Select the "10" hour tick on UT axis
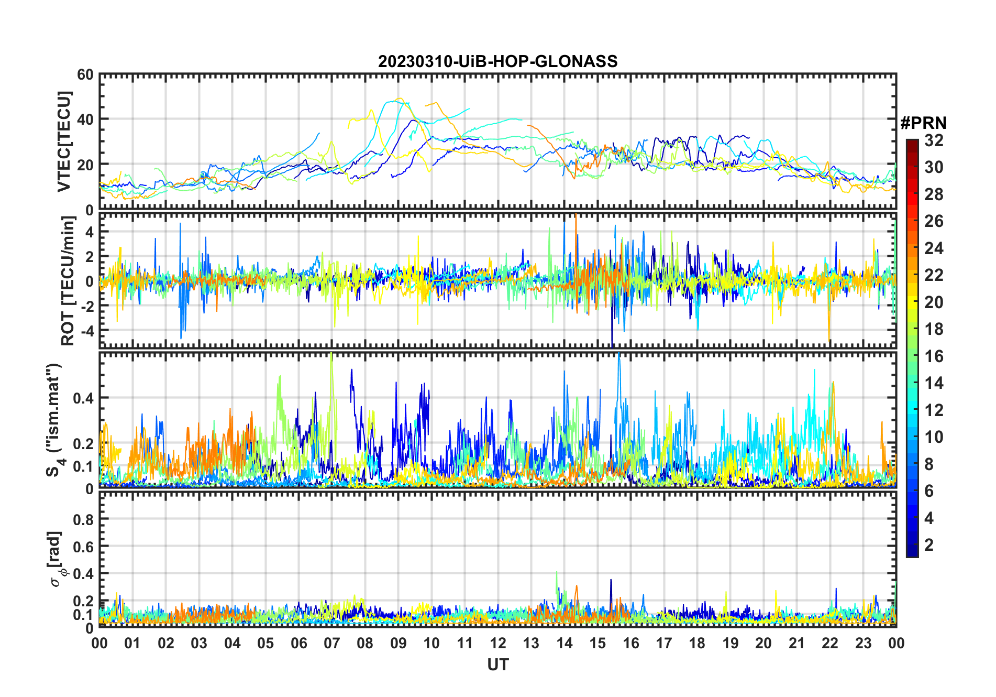This screenshot has height=697, width=996. (431, 643)
